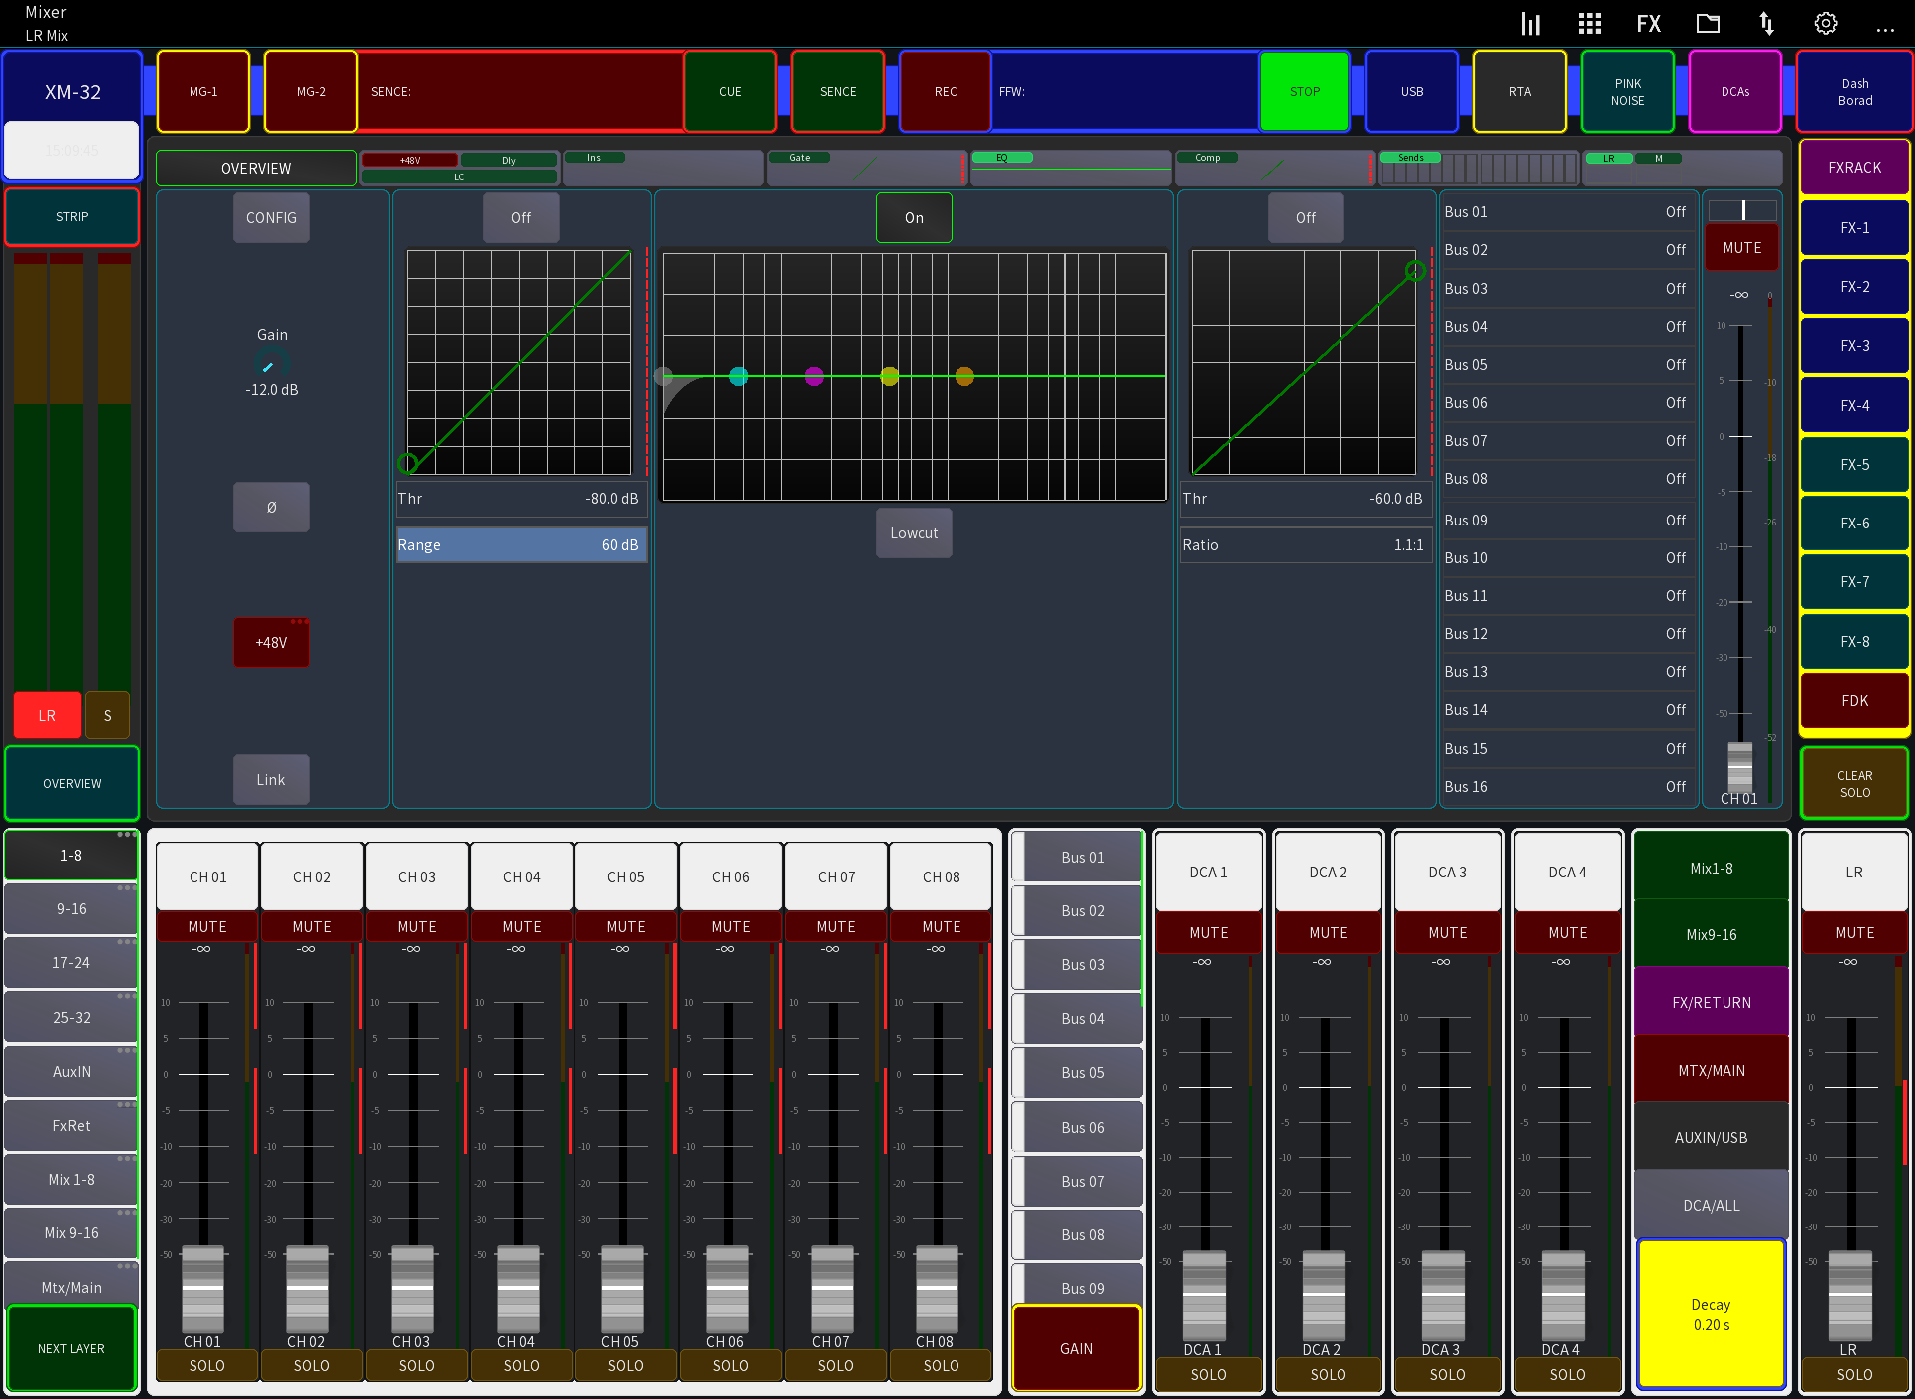Expand Bus 09 in the sends list
This screenshot has width=1915, height=1399.
[x=1566, y=520]
